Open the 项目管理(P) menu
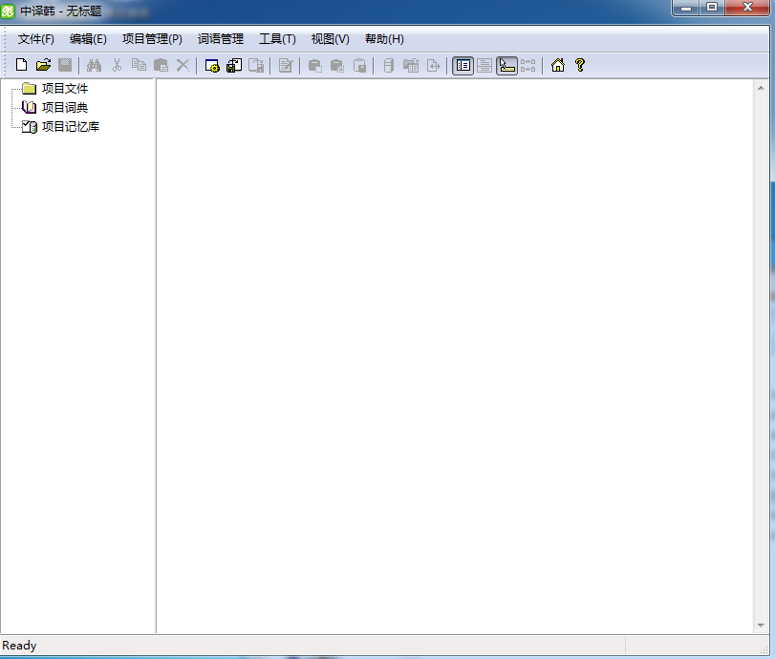The width and height of the screenshot is (775, 659). pyautogui.click(x=152, y=39)
